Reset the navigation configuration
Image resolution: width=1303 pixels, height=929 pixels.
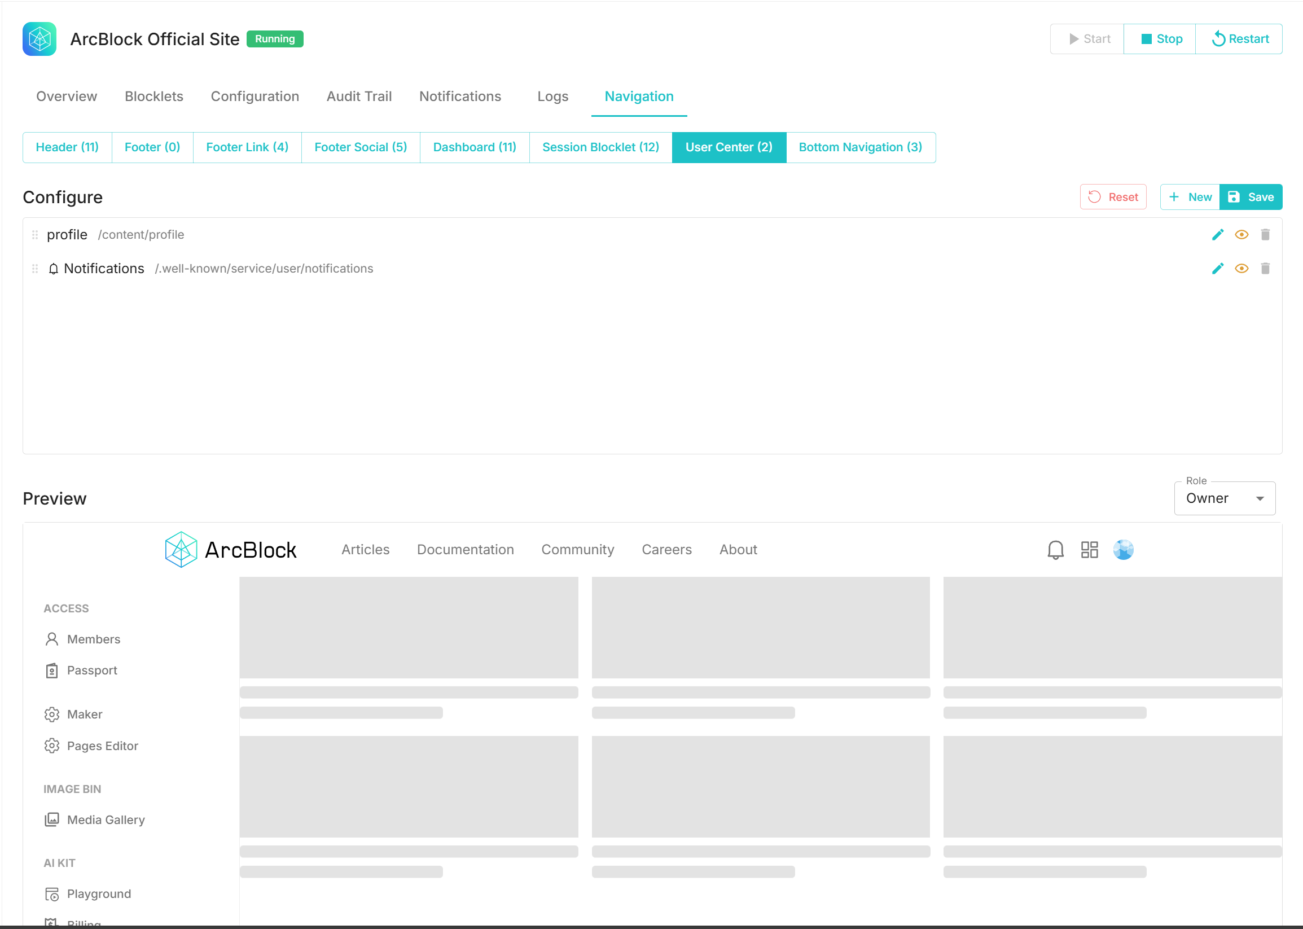click(1113, 197)
